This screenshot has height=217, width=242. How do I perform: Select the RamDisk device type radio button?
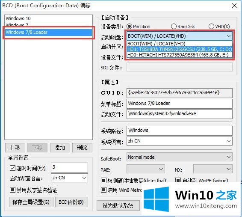click(x=174, y=27)
